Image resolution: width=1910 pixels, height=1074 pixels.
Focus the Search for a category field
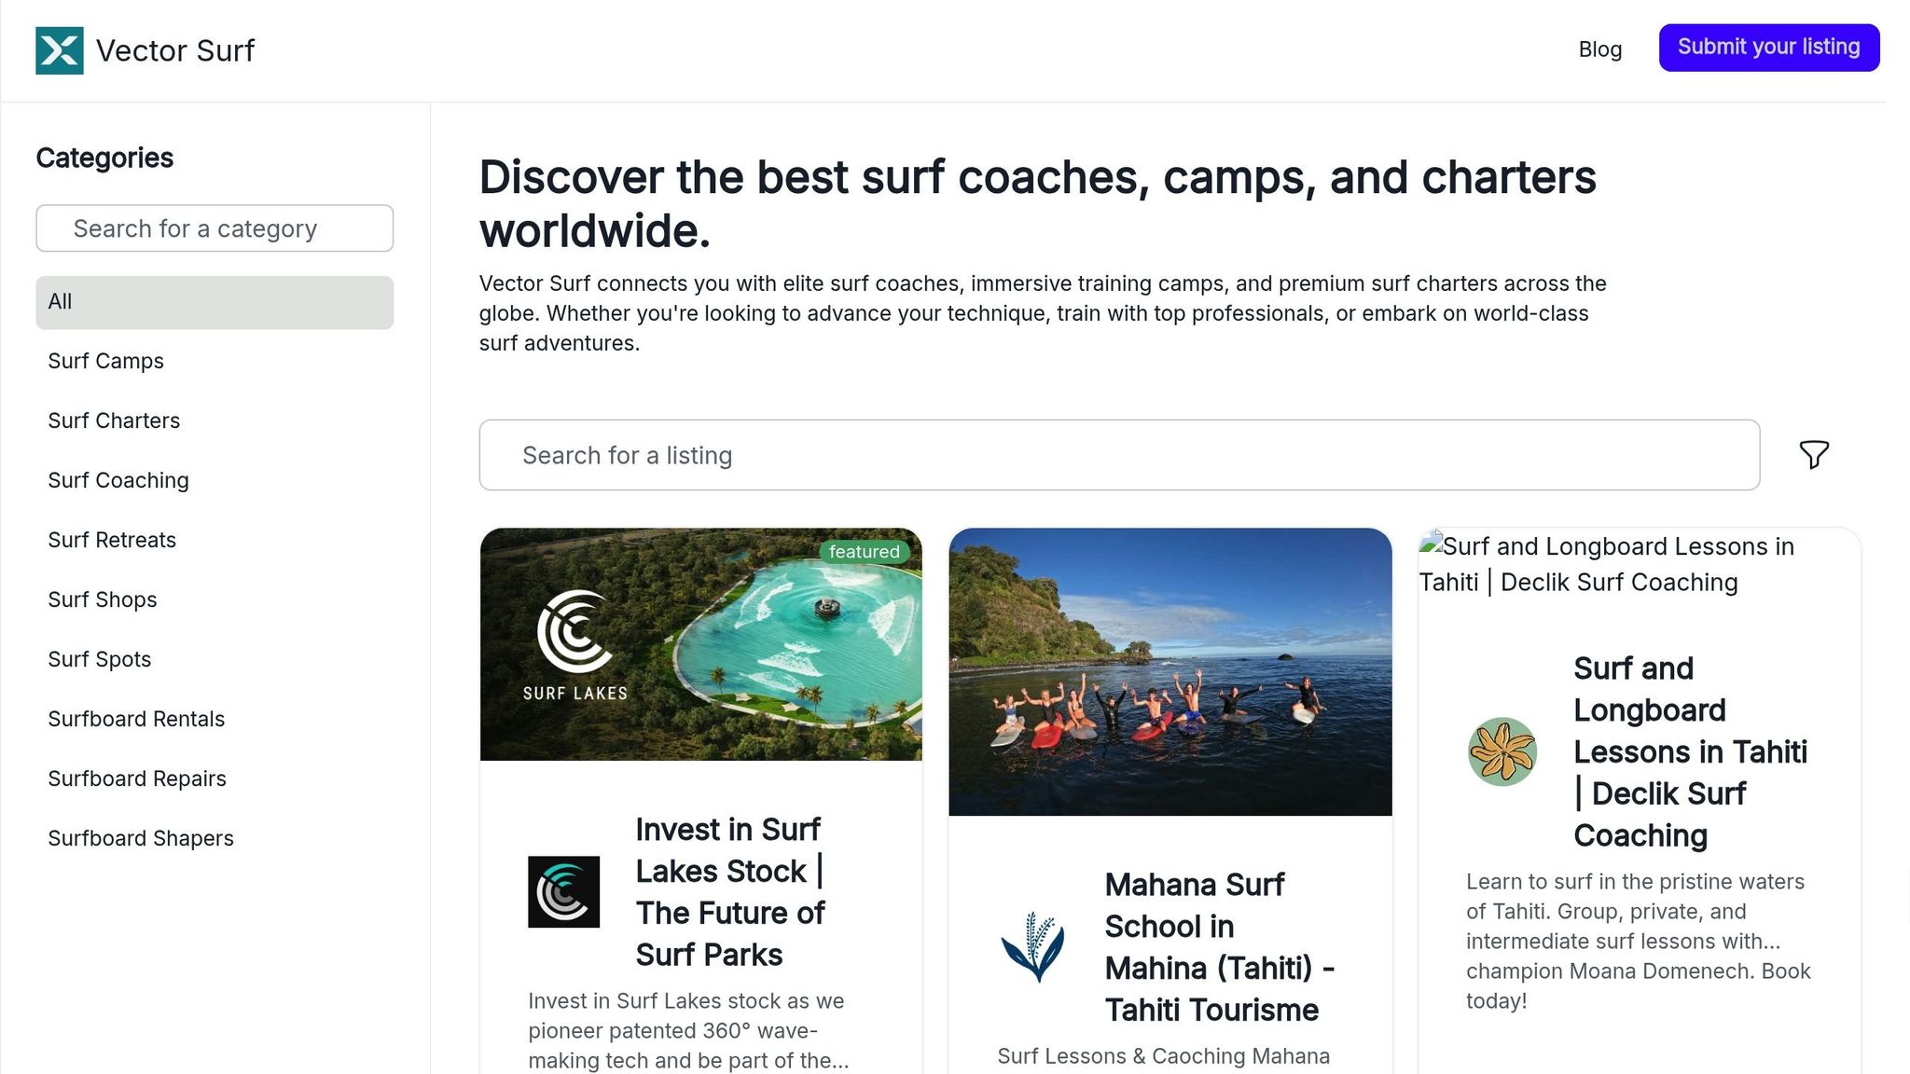tap(215, 228)
